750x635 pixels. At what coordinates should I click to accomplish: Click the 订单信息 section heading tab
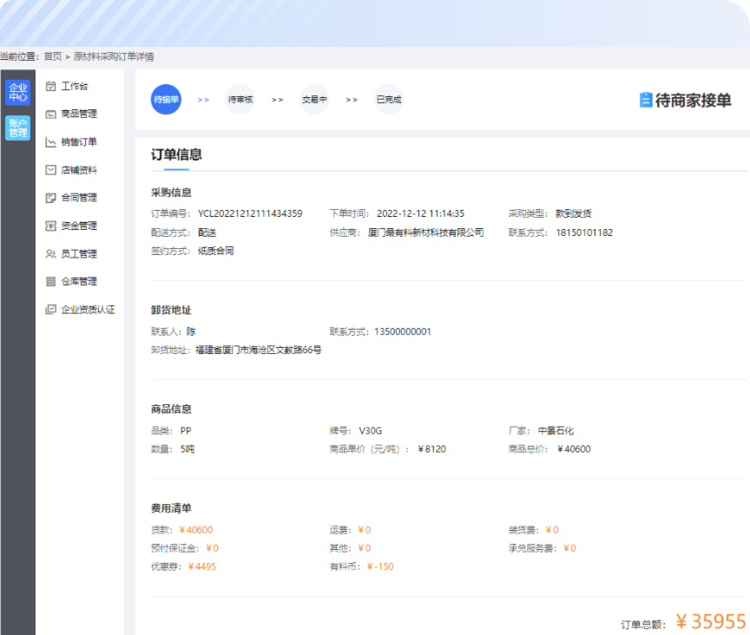[x=176, y=155]
